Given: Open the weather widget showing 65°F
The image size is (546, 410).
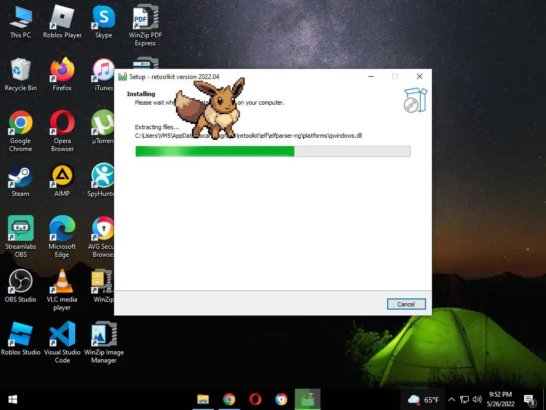Looking at the screenshot, I should pos(423,399).
